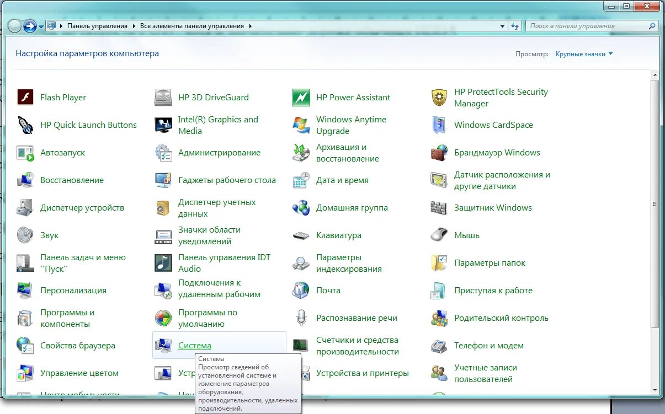The image size is (665, 414).
Task: Click the scrollbar down arrow
Action: [656, 391]
